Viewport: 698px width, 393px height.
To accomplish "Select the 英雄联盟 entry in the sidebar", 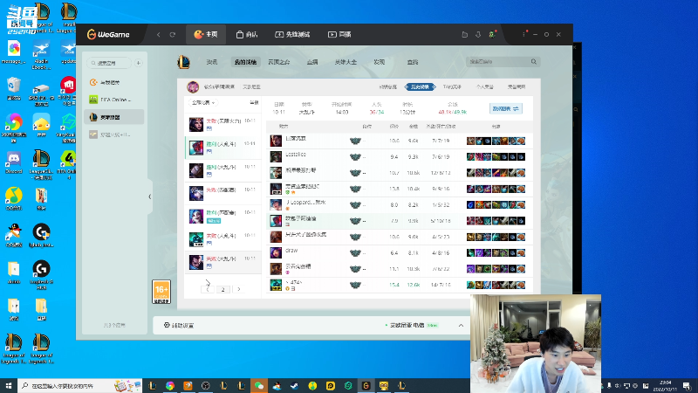I will pyautogui.click(x=114, y=117).
